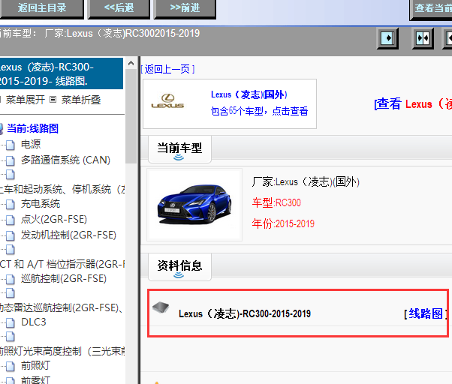The image size is (452, 384).
Task: Open the Lexus（凌志)(国外) brand link
Action: [249, 94]
